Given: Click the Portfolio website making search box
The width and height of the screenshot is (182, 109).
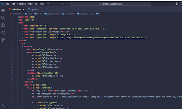Looking at the screenshot, I should click(x=110, y=4).
